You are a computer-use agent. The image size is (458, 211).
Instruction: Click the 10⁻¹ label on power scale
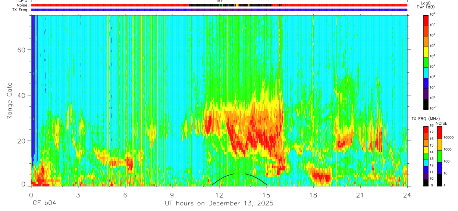(434, 108)
